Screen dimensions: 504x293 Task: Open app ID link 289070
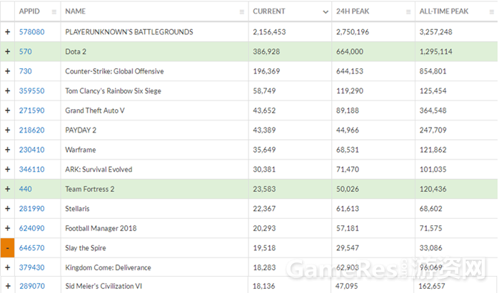[x=32, y=286]
